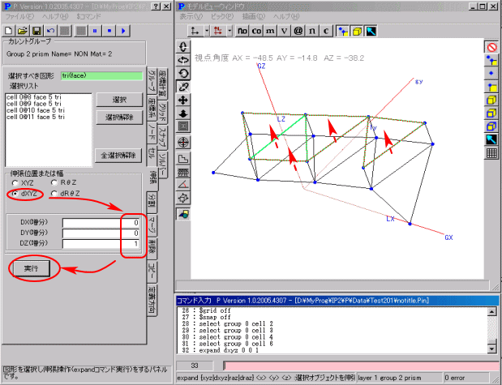Open the ファイル(F) menu
The image size is (502, 385).
click(x=19, y=17)
